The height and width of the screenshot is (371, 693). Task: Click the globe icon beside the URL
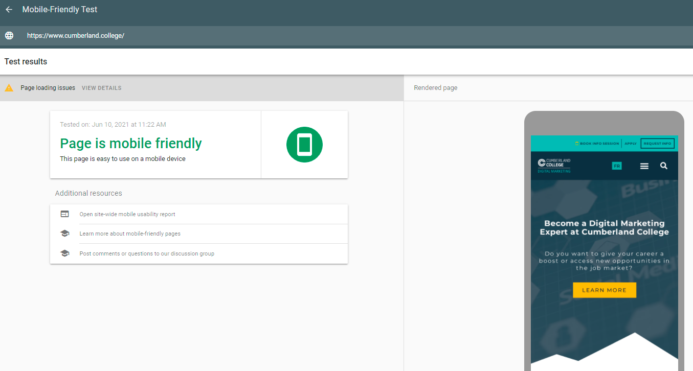pos(9,36)
